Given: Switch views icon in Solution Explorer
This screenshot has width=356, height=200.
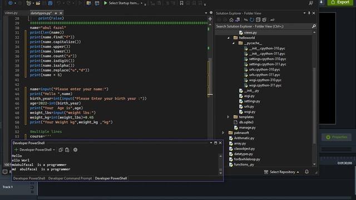Looking at the screenshot, I should [x=238, y=20].
